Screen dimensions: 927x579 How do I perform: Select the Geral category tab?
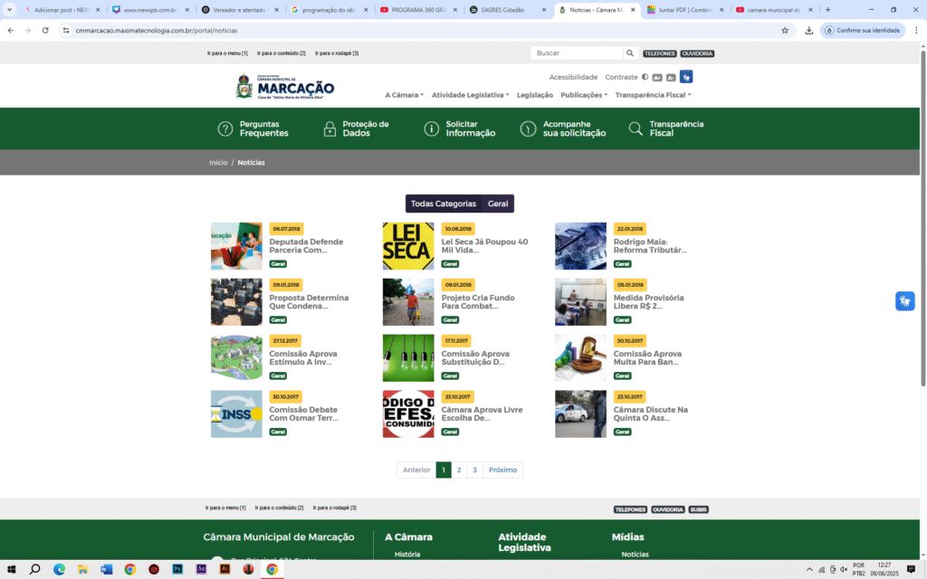[x=498, y=204]
